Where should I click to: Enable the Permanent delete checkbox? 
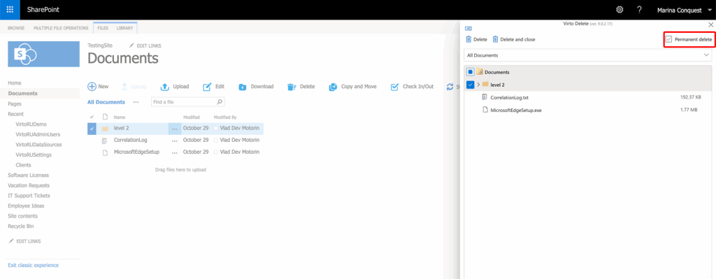668,39
